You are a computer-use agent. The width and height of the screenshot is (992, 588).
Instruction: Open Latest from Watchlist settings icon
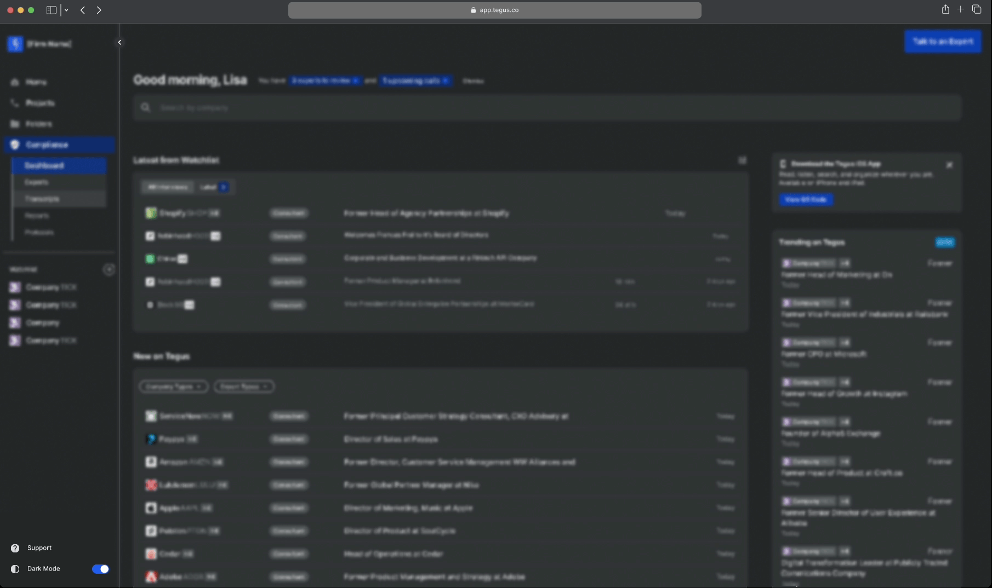(742, 160)
